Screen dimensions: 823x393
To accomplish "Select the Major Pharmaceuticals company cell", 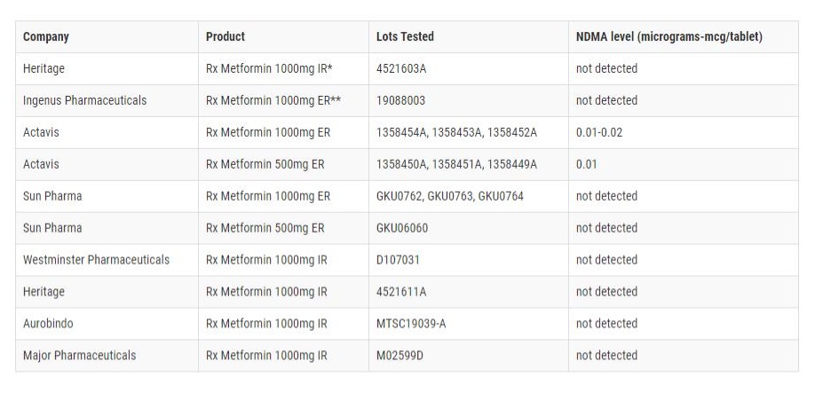I will (80, 356).
